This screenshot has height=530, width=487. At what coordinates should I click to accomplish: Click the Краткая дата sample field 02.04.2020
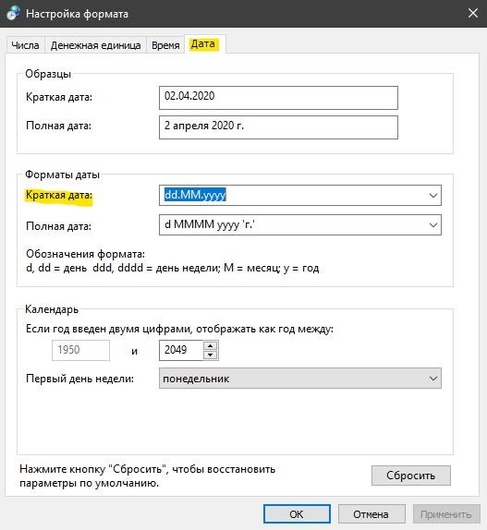[x=278, y=98]
